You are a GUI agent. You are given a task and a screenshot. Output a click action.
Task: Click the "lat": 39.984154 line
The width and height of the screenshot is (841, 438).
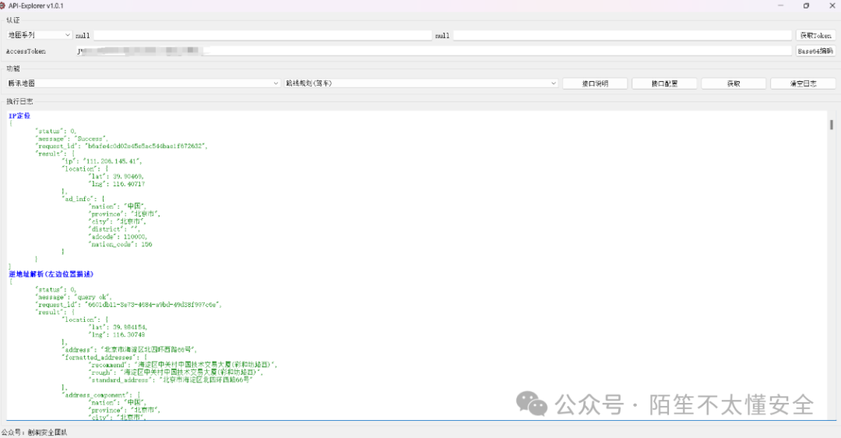118,327
